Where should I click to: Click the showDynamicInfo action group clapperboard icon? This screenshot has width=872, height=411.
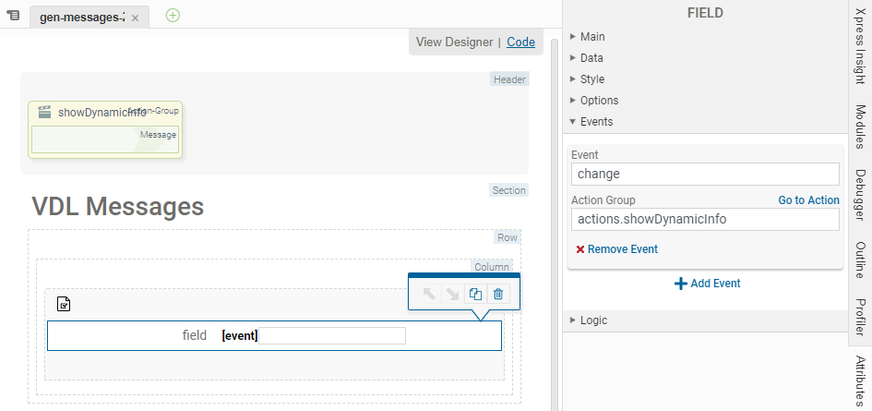(44, 112)
